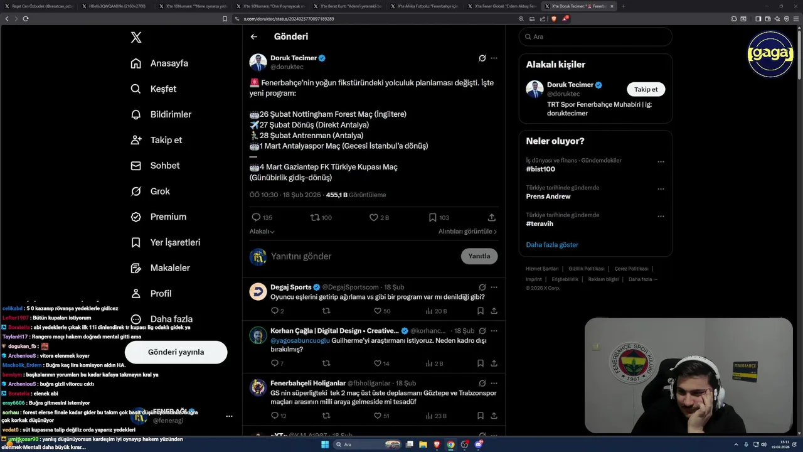Reload the page
This screenshot has height=452, width=803.
pyautogui.click(x=26, y=19)
